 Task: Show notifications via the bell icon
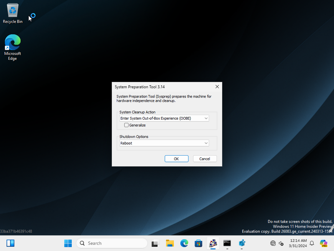pyautogui.click(x=311, y=243)
